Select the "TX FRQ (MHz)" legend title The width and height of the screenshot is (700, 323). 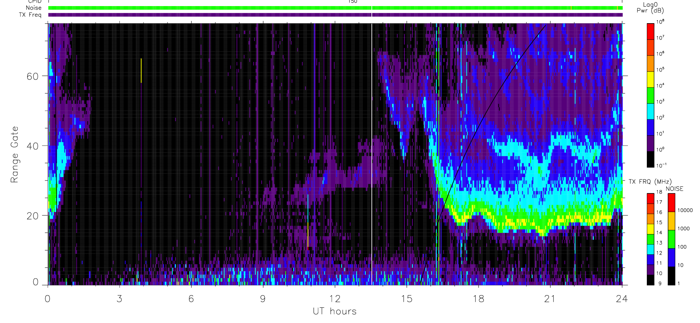click(650, 182)
